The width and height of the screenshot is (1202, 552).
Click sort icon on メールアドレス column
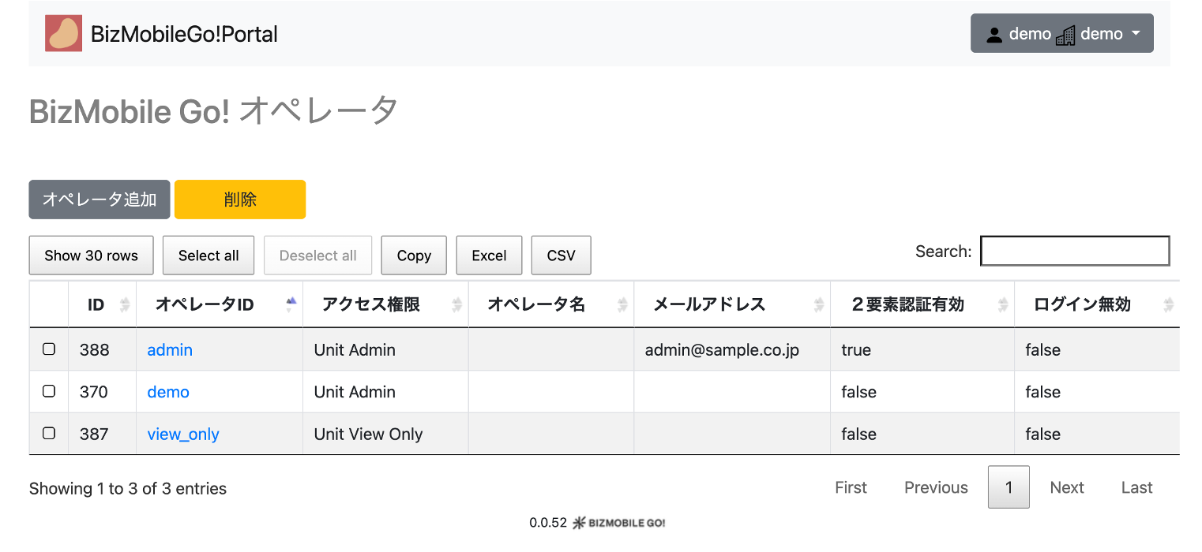tap(819, 305)
